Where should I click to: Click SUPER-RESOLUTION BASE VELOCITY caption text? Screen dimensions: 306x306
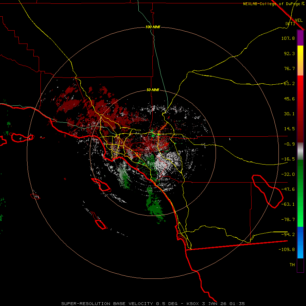(x=107, y=304)
